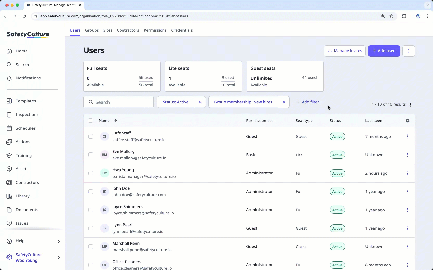Open results options menu beside result count

point(410,105)
